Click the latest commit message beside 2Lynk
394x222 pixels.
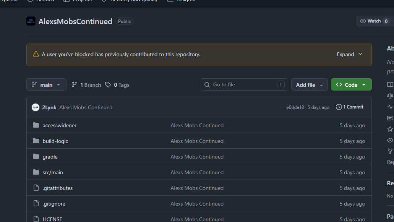tap(86, 107)
